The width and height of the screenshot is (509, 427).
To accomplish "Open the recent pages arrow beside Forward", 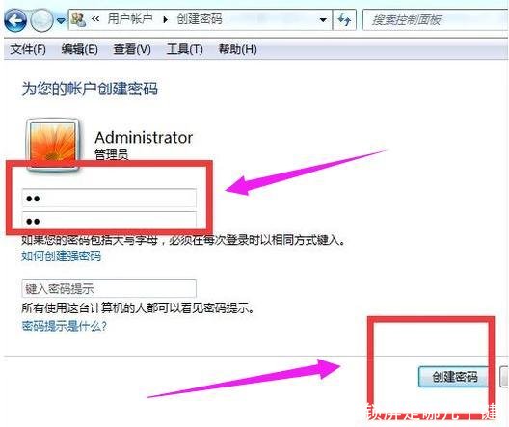I will (x=61, y=20).
